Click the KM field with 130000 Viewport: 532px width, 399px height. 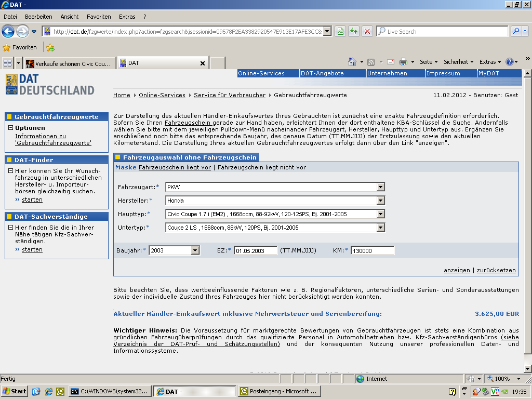[x=373, y=251]
